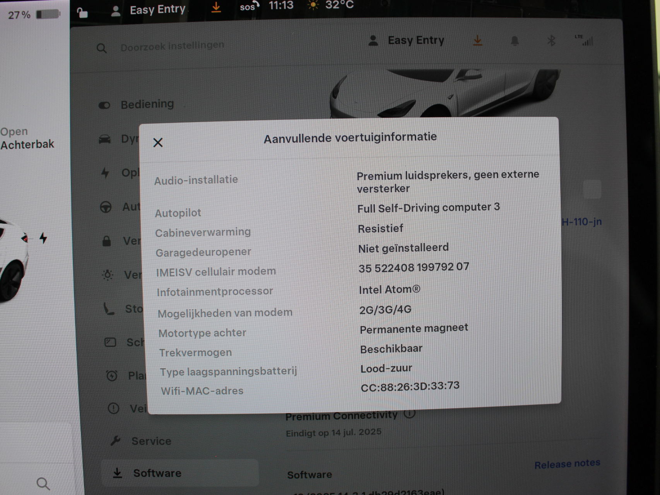This screenshot has width=660, height=495.
Task: Open Release notes link
Action: coord(567,464)
